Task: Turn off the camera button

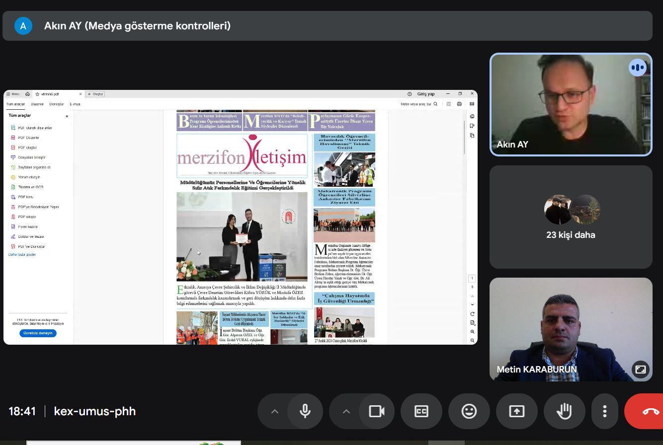Action: coord(377,411)
